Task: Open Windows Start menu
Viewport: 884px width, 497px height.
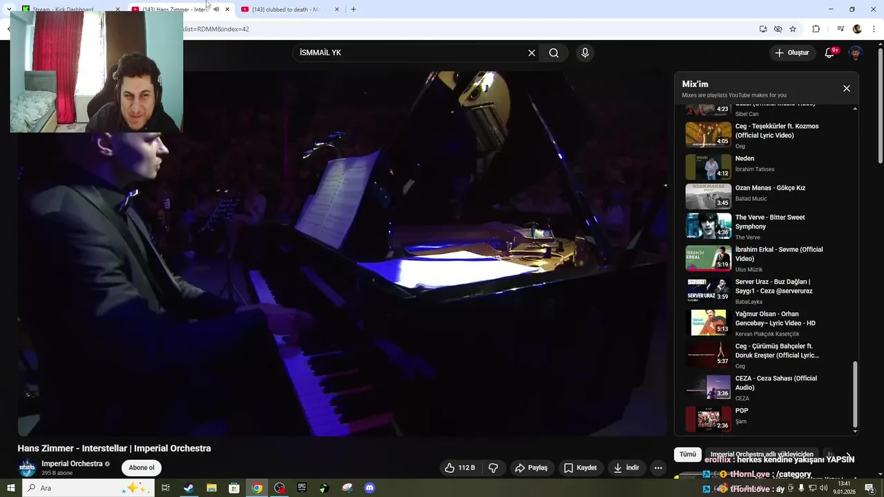Action: click(11, 488)
